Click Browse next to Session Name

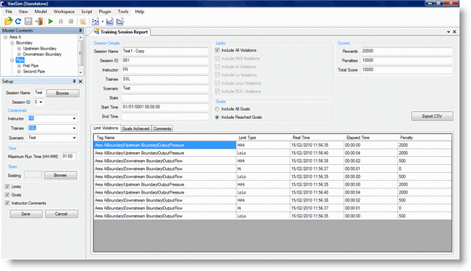coord(62,93)
